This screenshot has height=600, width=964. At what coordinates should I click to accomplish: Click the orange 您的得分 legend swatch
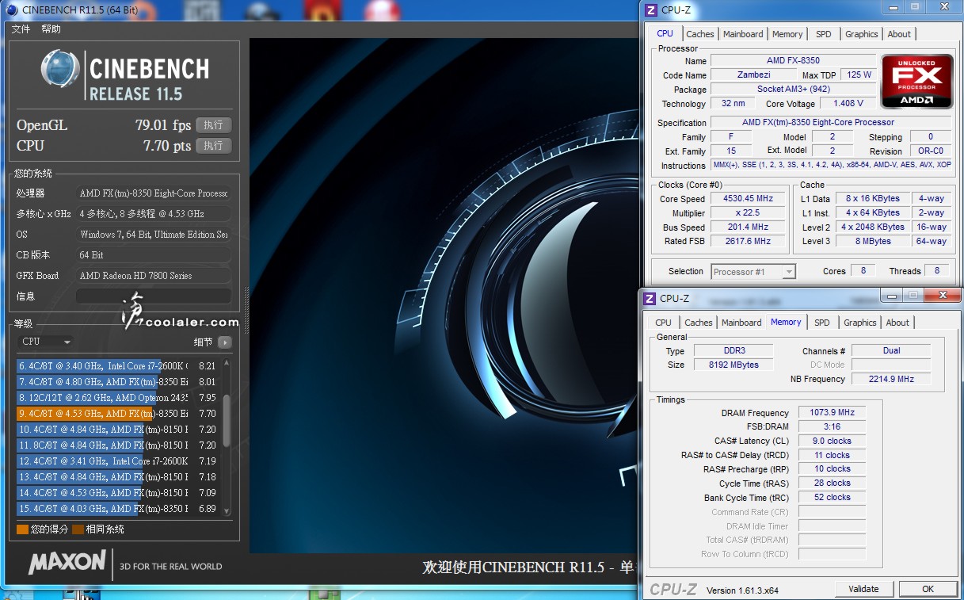pyautogui.click(x=22, y=529)
